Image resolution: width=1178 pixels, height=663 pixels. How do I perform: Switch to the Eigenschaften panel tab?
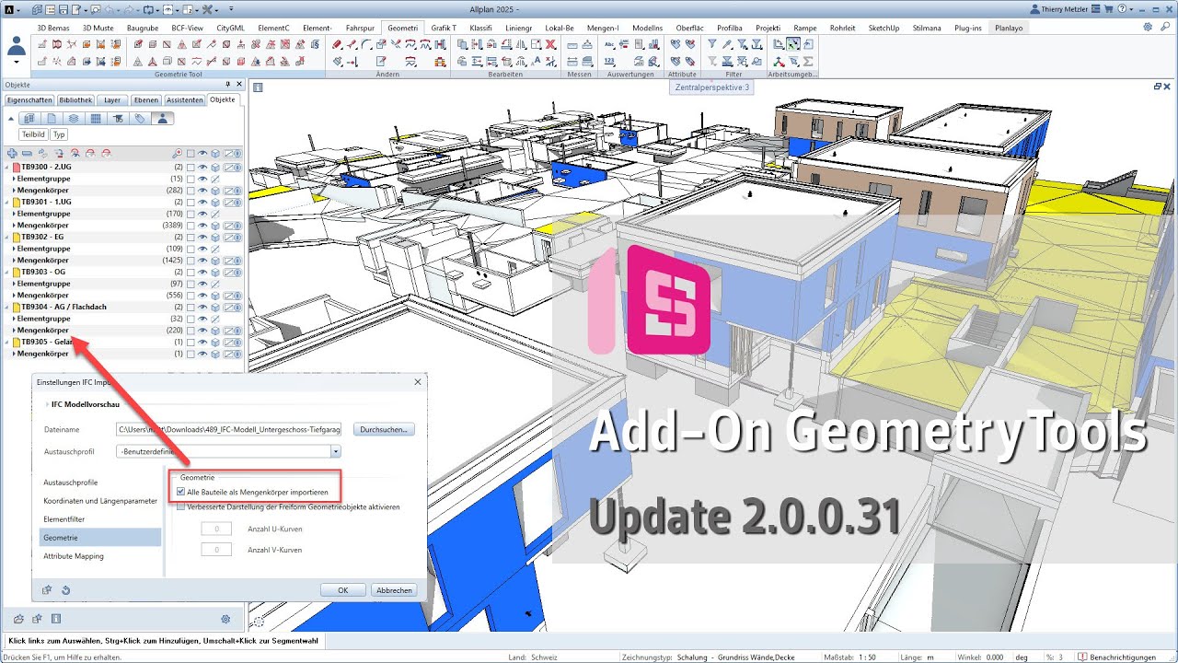pos(29,99)
